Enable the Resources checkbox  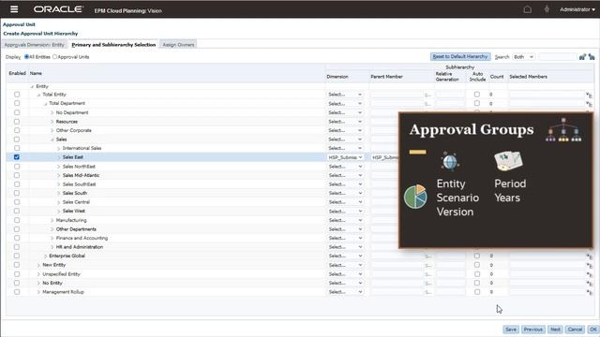[x=17, y=122]
